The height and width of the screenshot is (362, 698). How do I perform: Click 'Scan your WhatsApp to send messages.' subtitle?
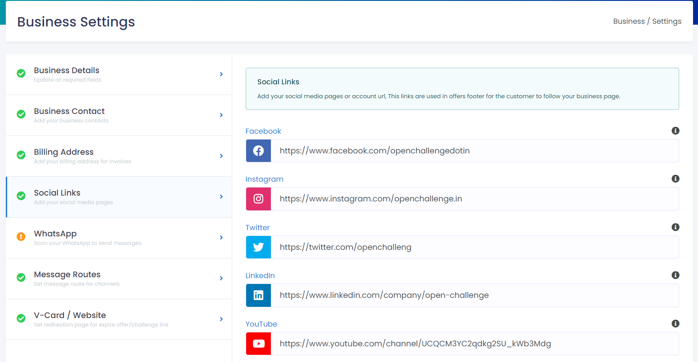point(88,243)
